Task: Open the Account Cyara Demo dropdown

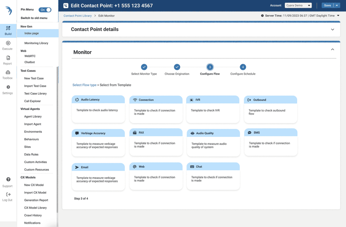Action: [298, 5]
